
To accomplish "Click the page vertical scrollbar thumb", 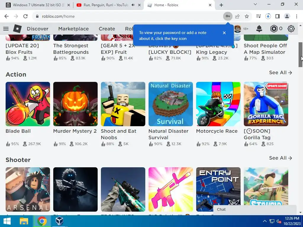I will click(x=301, y=55).
